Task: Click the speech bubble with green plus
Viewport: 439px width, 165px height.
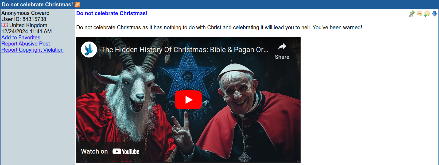Action: [x=427, y=14]
